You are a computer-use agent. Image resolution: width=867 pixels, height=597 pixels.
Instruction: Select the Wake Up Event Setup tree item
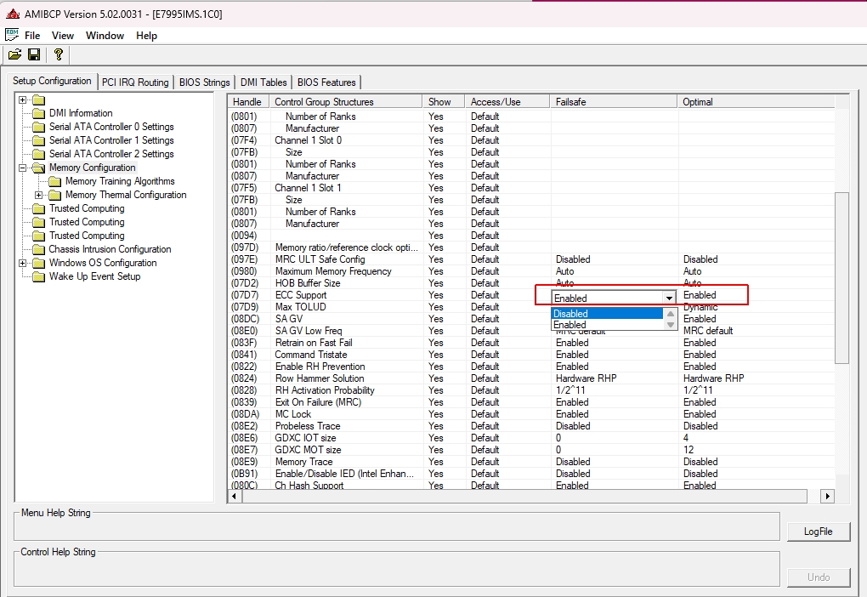(94, 276)
